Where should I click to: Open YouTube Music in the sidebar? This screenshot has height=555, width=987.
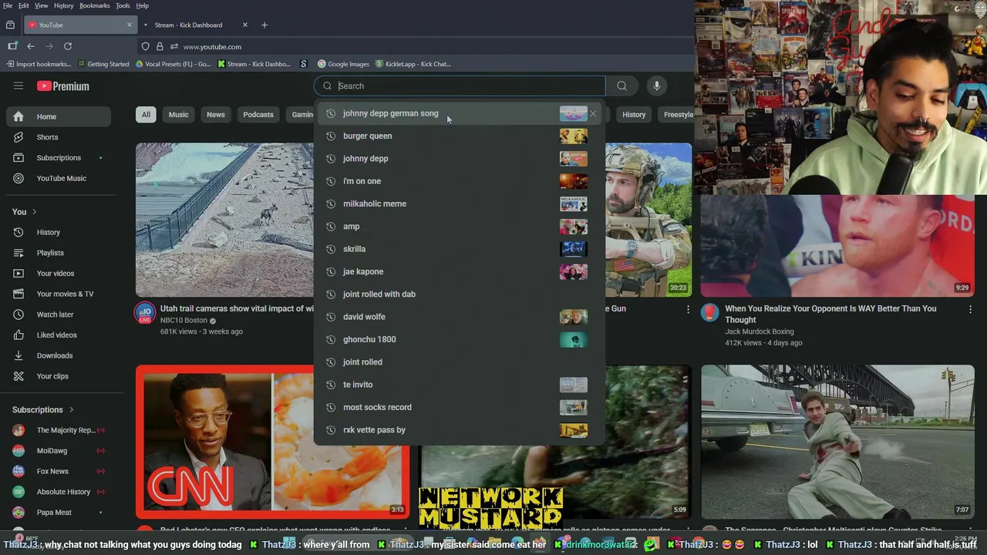59,178
